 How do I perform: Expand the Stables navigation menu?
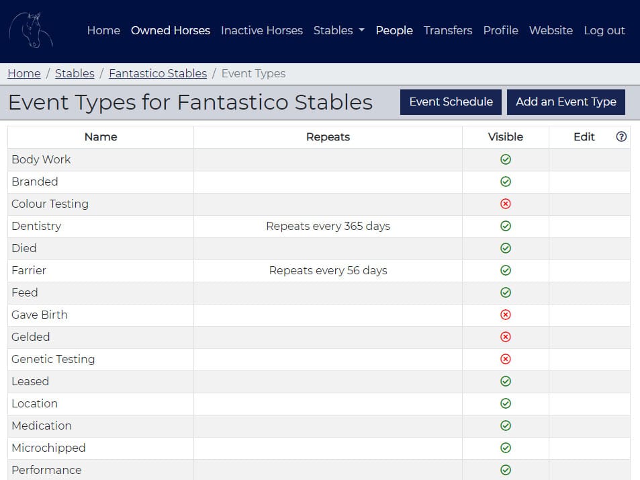[338, 30]
